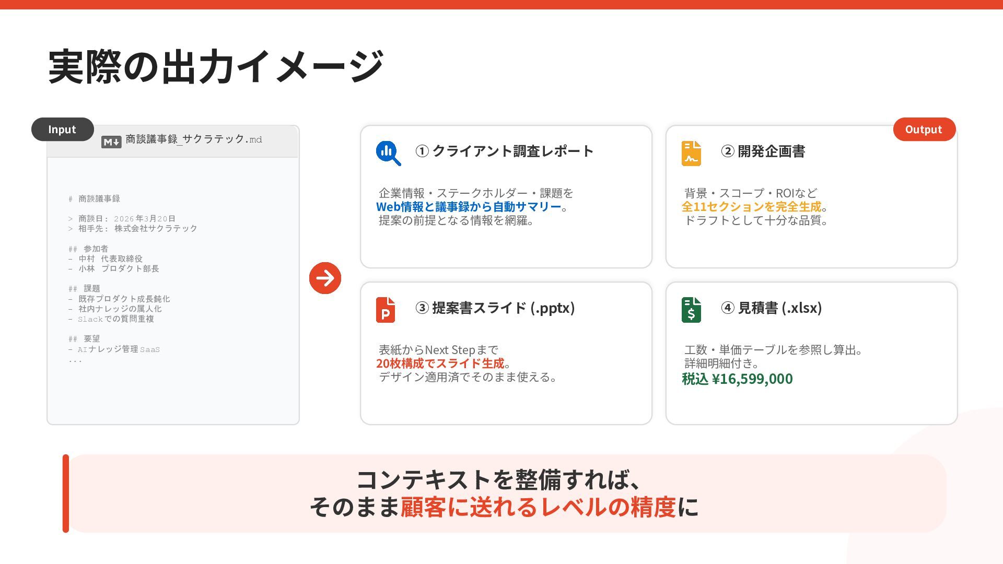Click the blue Web情報と議事録から自動サマリー text
1003x564 pixels.
click(468, 207)
